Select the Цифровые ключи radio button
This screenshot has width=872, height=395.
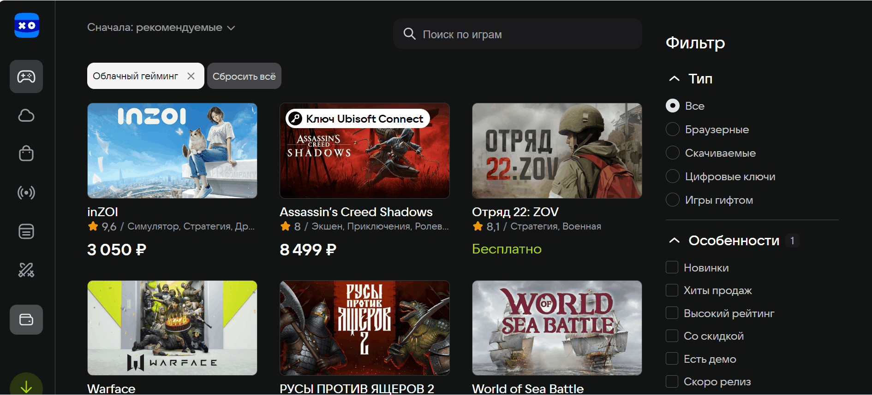[x=673, y=176]
